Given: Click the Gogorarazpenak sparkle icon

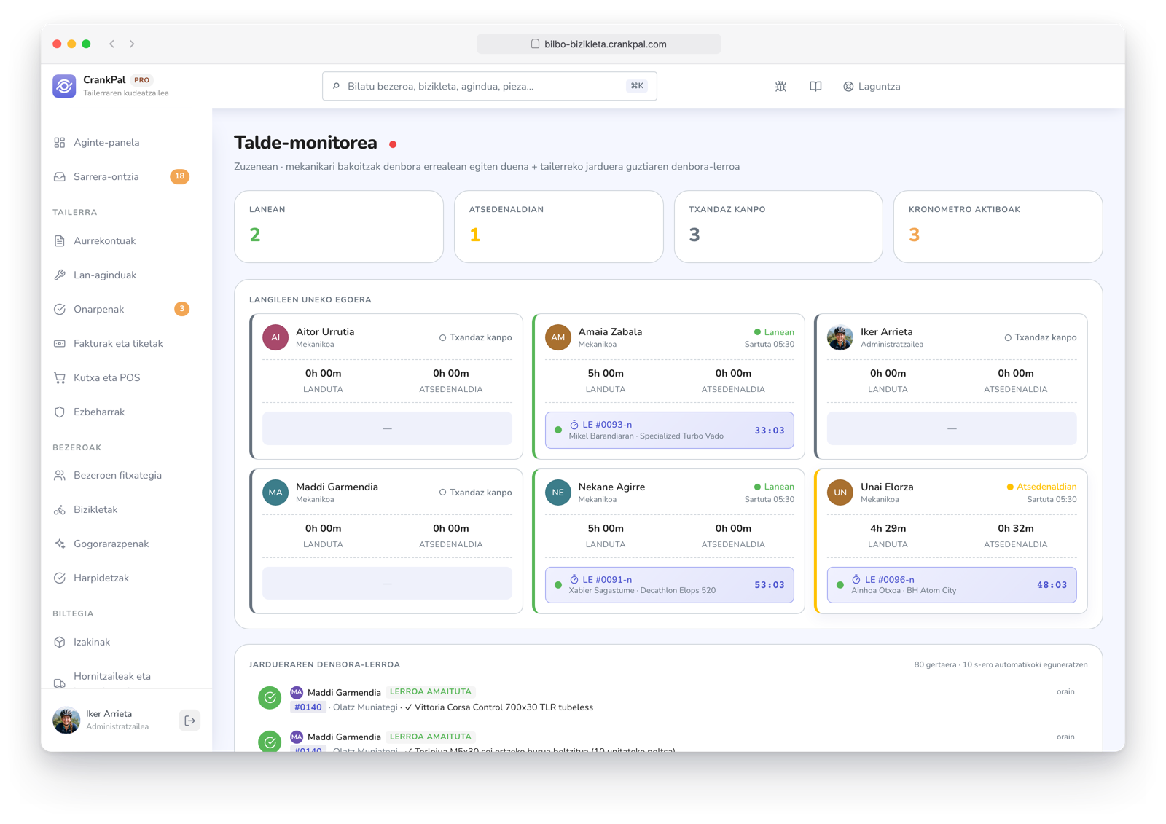Looking at the screenshot, I should [60, 544].
